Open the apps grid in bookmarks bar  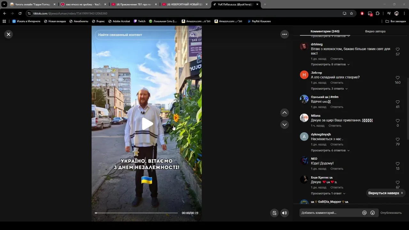(x=4, y=21)
